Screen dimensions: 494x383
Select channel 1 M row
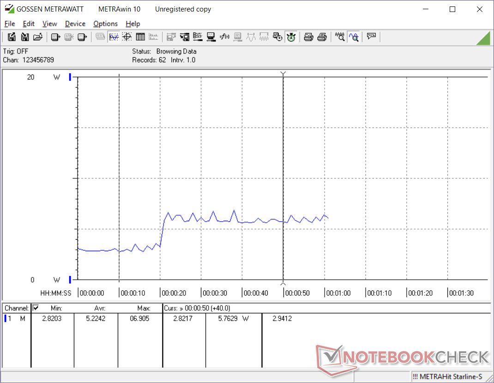tap(16, 318)
